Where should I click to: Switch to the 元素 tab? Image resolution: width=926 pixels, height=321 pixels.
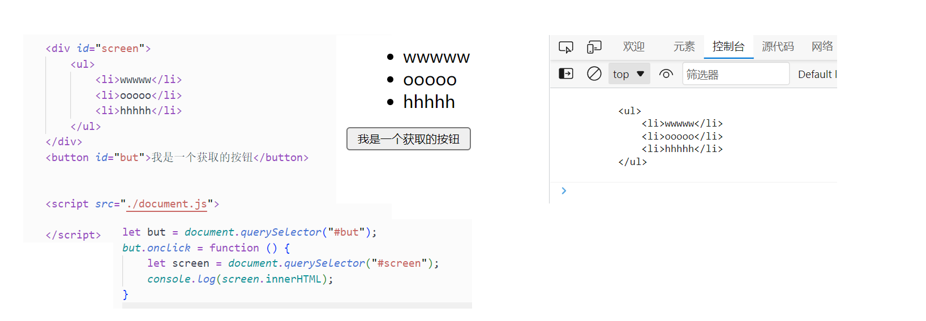684,46
